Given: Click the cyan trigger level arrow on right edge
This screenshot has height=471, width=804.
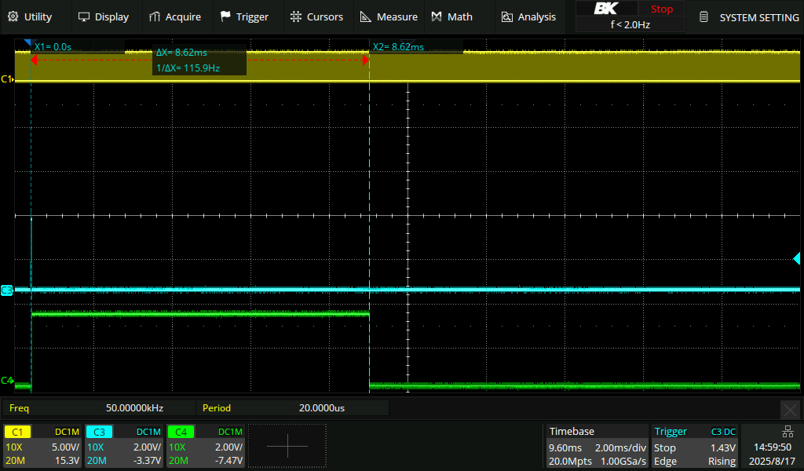Looking at the screenshot, I should (796, 257).
